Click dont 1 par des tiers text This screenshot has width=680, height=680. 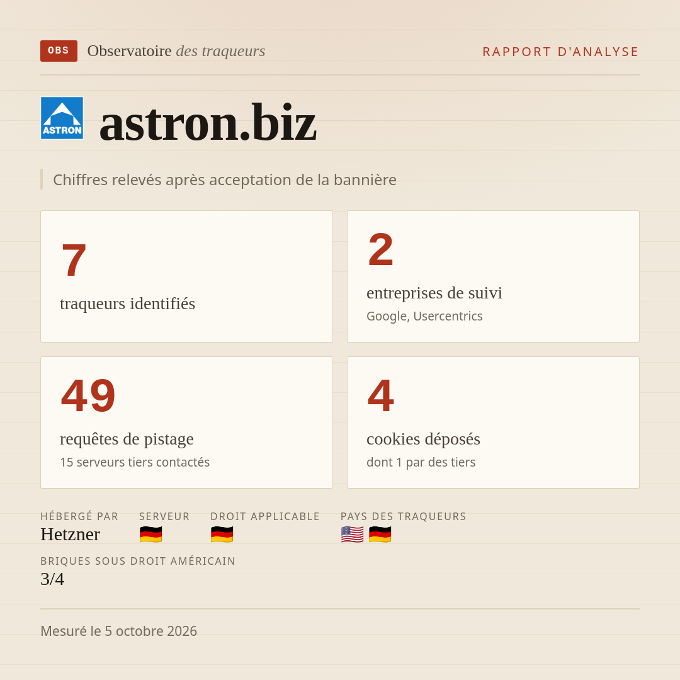[421, 462]
